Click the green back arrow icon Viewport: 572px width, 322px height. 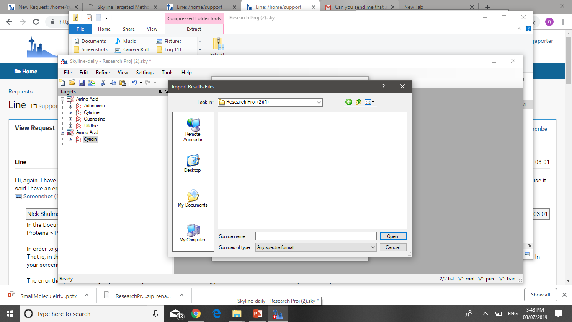349,102
